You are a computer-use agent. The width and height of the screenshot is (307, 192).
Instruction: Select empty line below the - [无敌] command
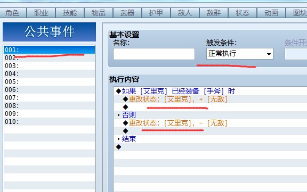pyautogui.click(x=211, y=131)
